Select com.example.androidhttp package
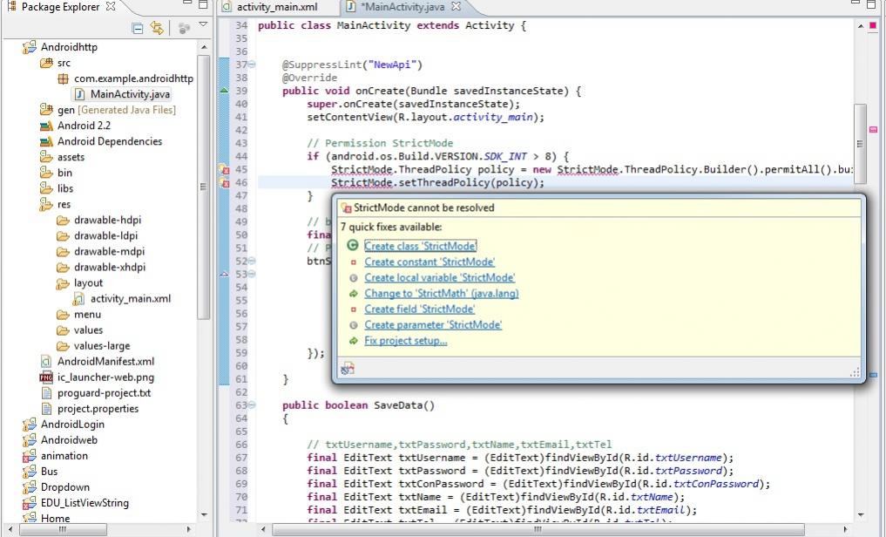The height and width of the screenshot is (537, 886). [133, 78]
